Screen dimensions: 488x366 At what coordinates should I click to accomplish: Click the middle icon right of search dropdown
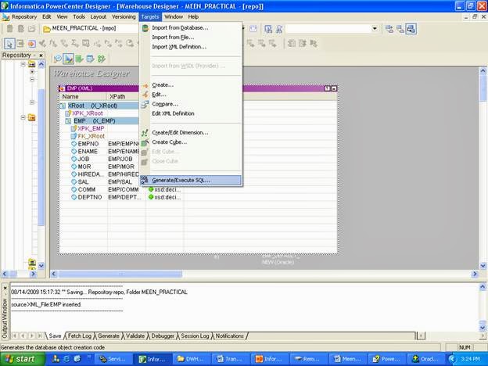coord(400,29)
